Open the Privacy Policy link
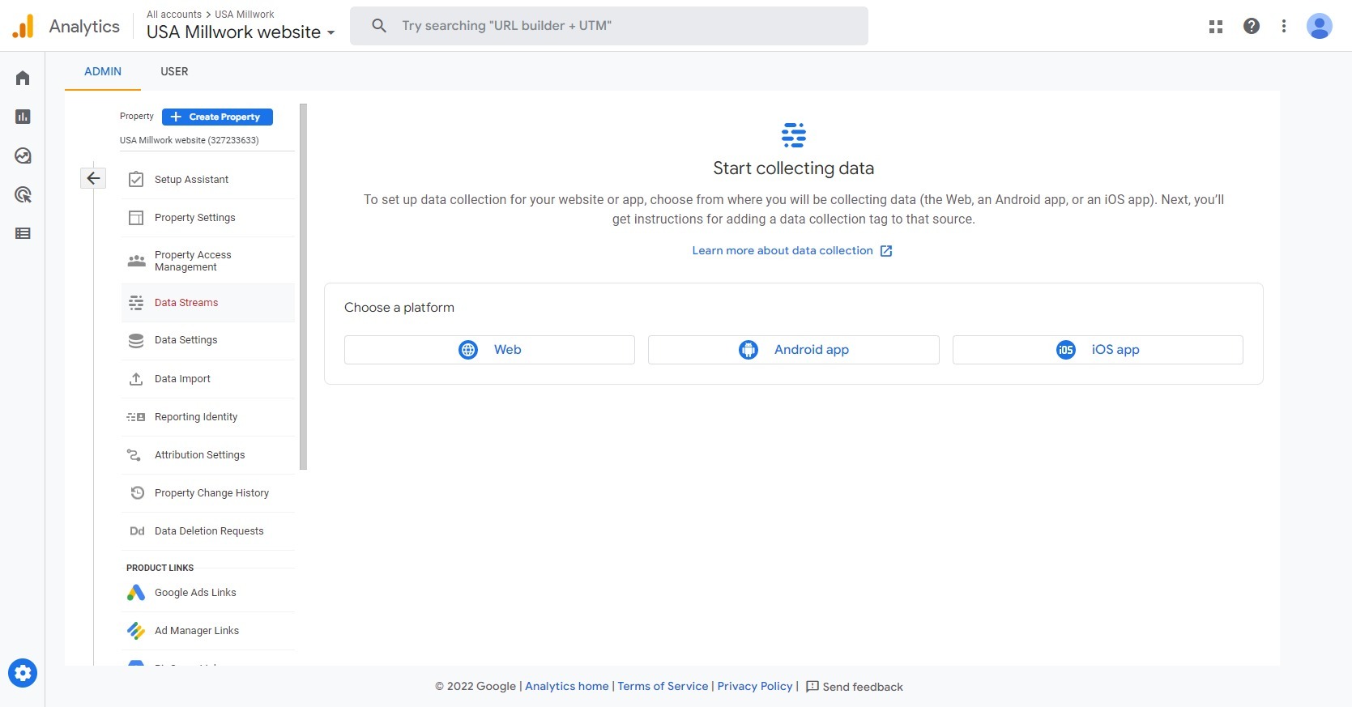Screen dimensions: 1352x707 tap(755, 686)
